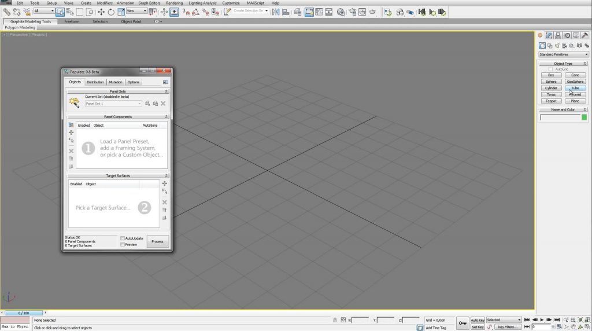The image size is (592, 331).
Task: Select the Mirror tool in main toolbar
Action: [x=276, y=12]
